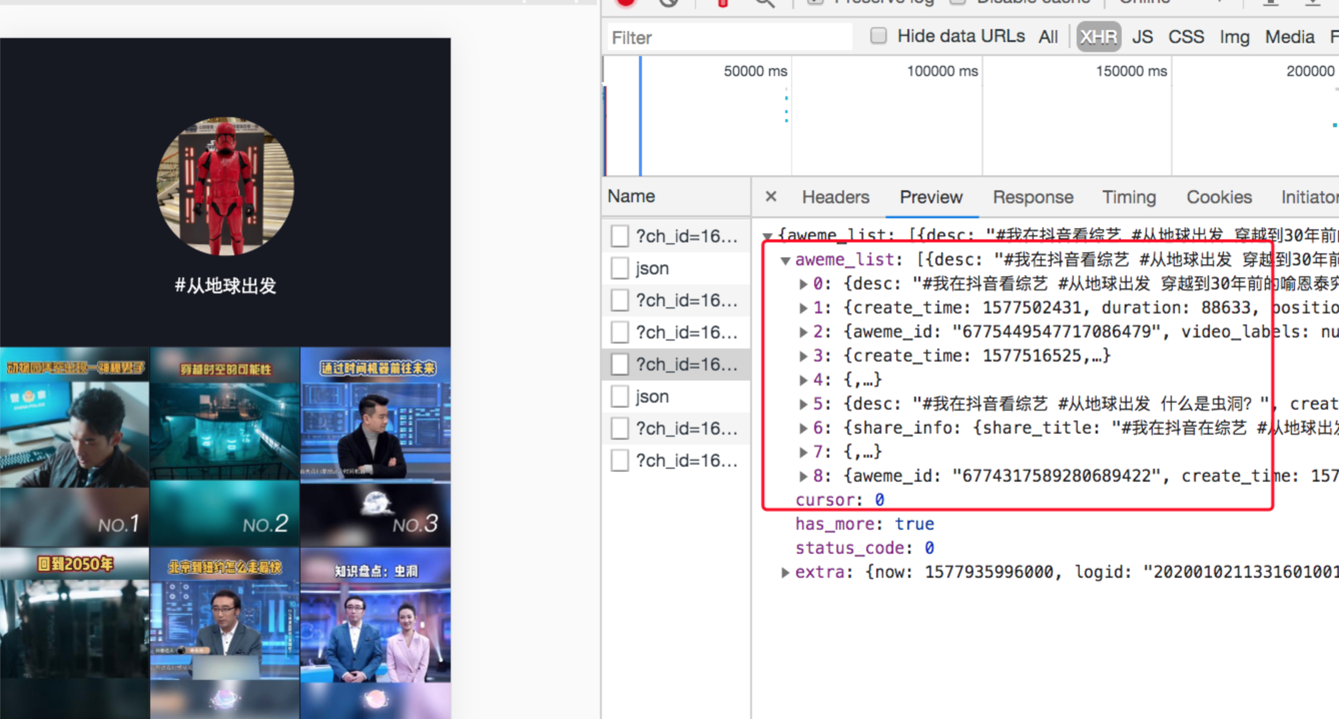
Task: Open the Timing tab
Action: click(x=1129, y=197)
